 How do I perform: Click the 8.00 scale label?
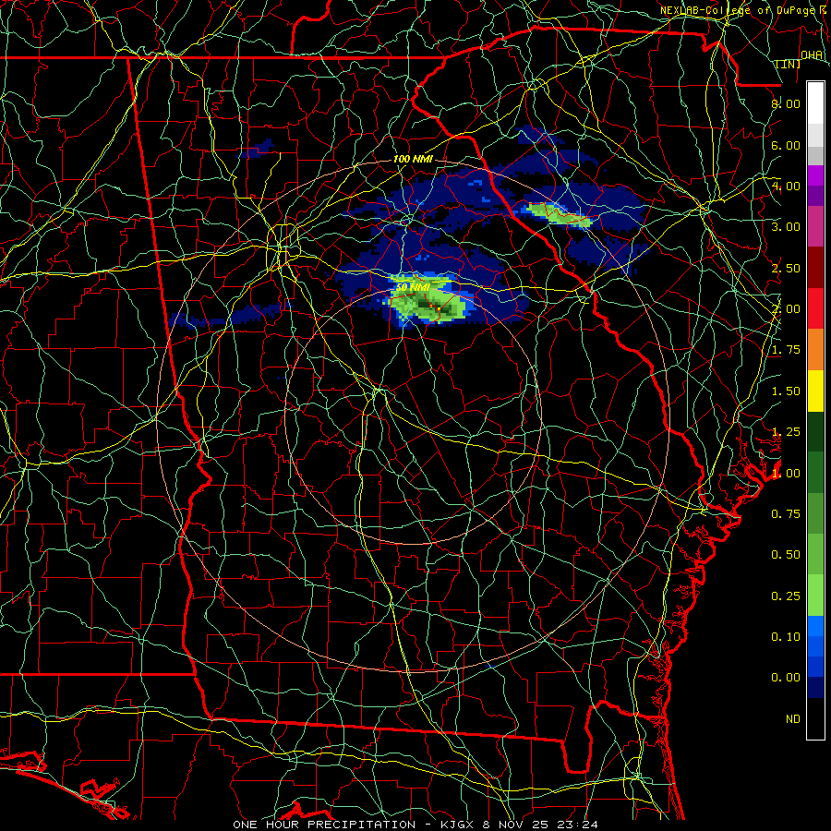click(786, 103)
